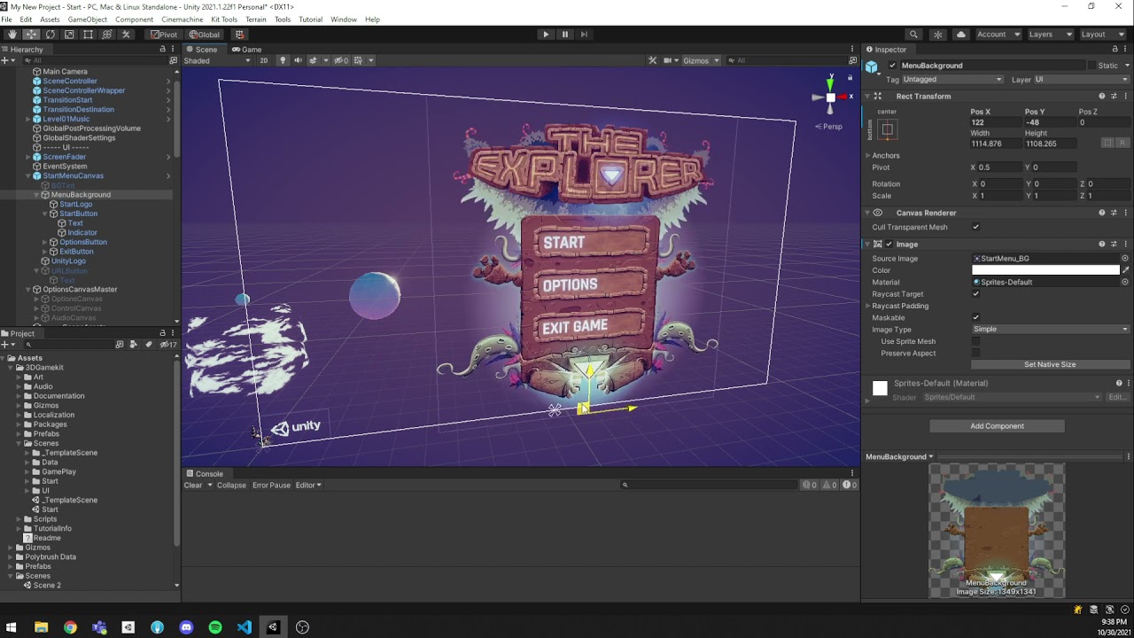
Task: Click Add Component button
Action: pyautogui.click(x=997, y=426)
